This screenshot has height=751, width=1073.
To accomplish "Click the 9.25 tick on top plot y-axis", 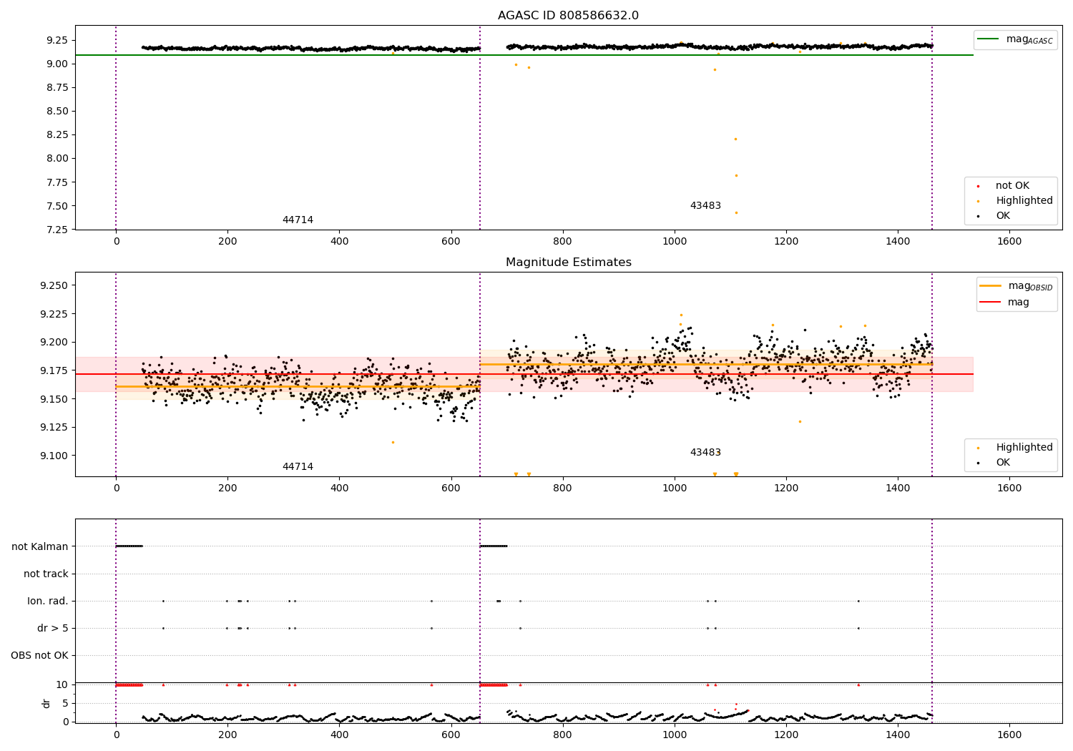I will pyautogui.click(x=57, y=40).
